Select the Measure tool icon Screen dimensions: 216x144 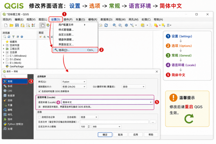click(132, 25)
